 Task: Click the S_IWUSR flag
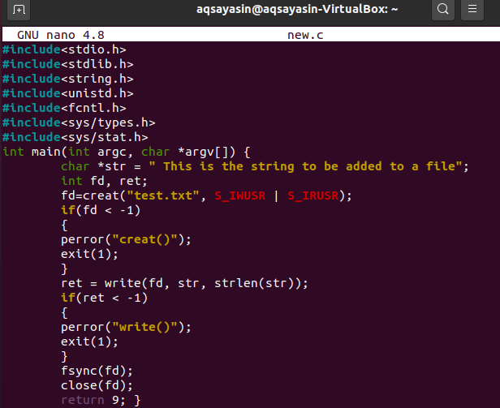[x=239, y=195]
